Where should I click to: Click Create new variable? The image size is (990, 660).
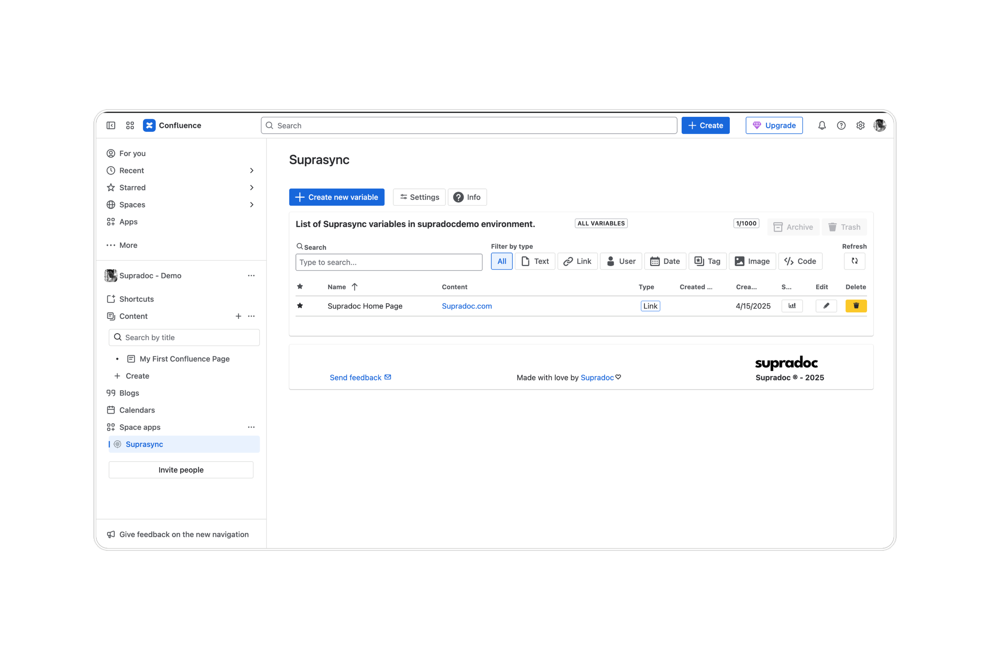coord(337,197)
